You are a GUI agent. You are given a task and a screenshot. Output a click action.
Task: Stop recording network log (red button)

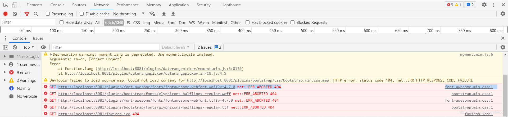click(x=5, y=14)
